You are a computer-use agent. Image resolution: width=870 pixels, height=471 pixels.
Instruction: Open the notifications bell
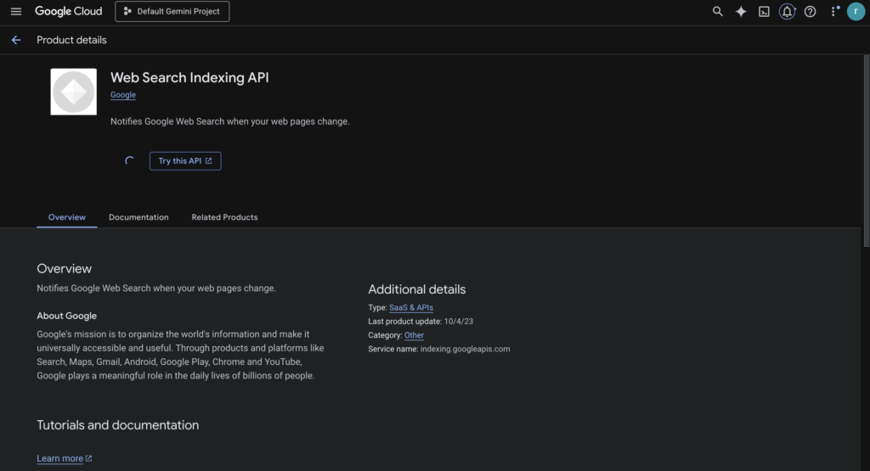[787, 12]
